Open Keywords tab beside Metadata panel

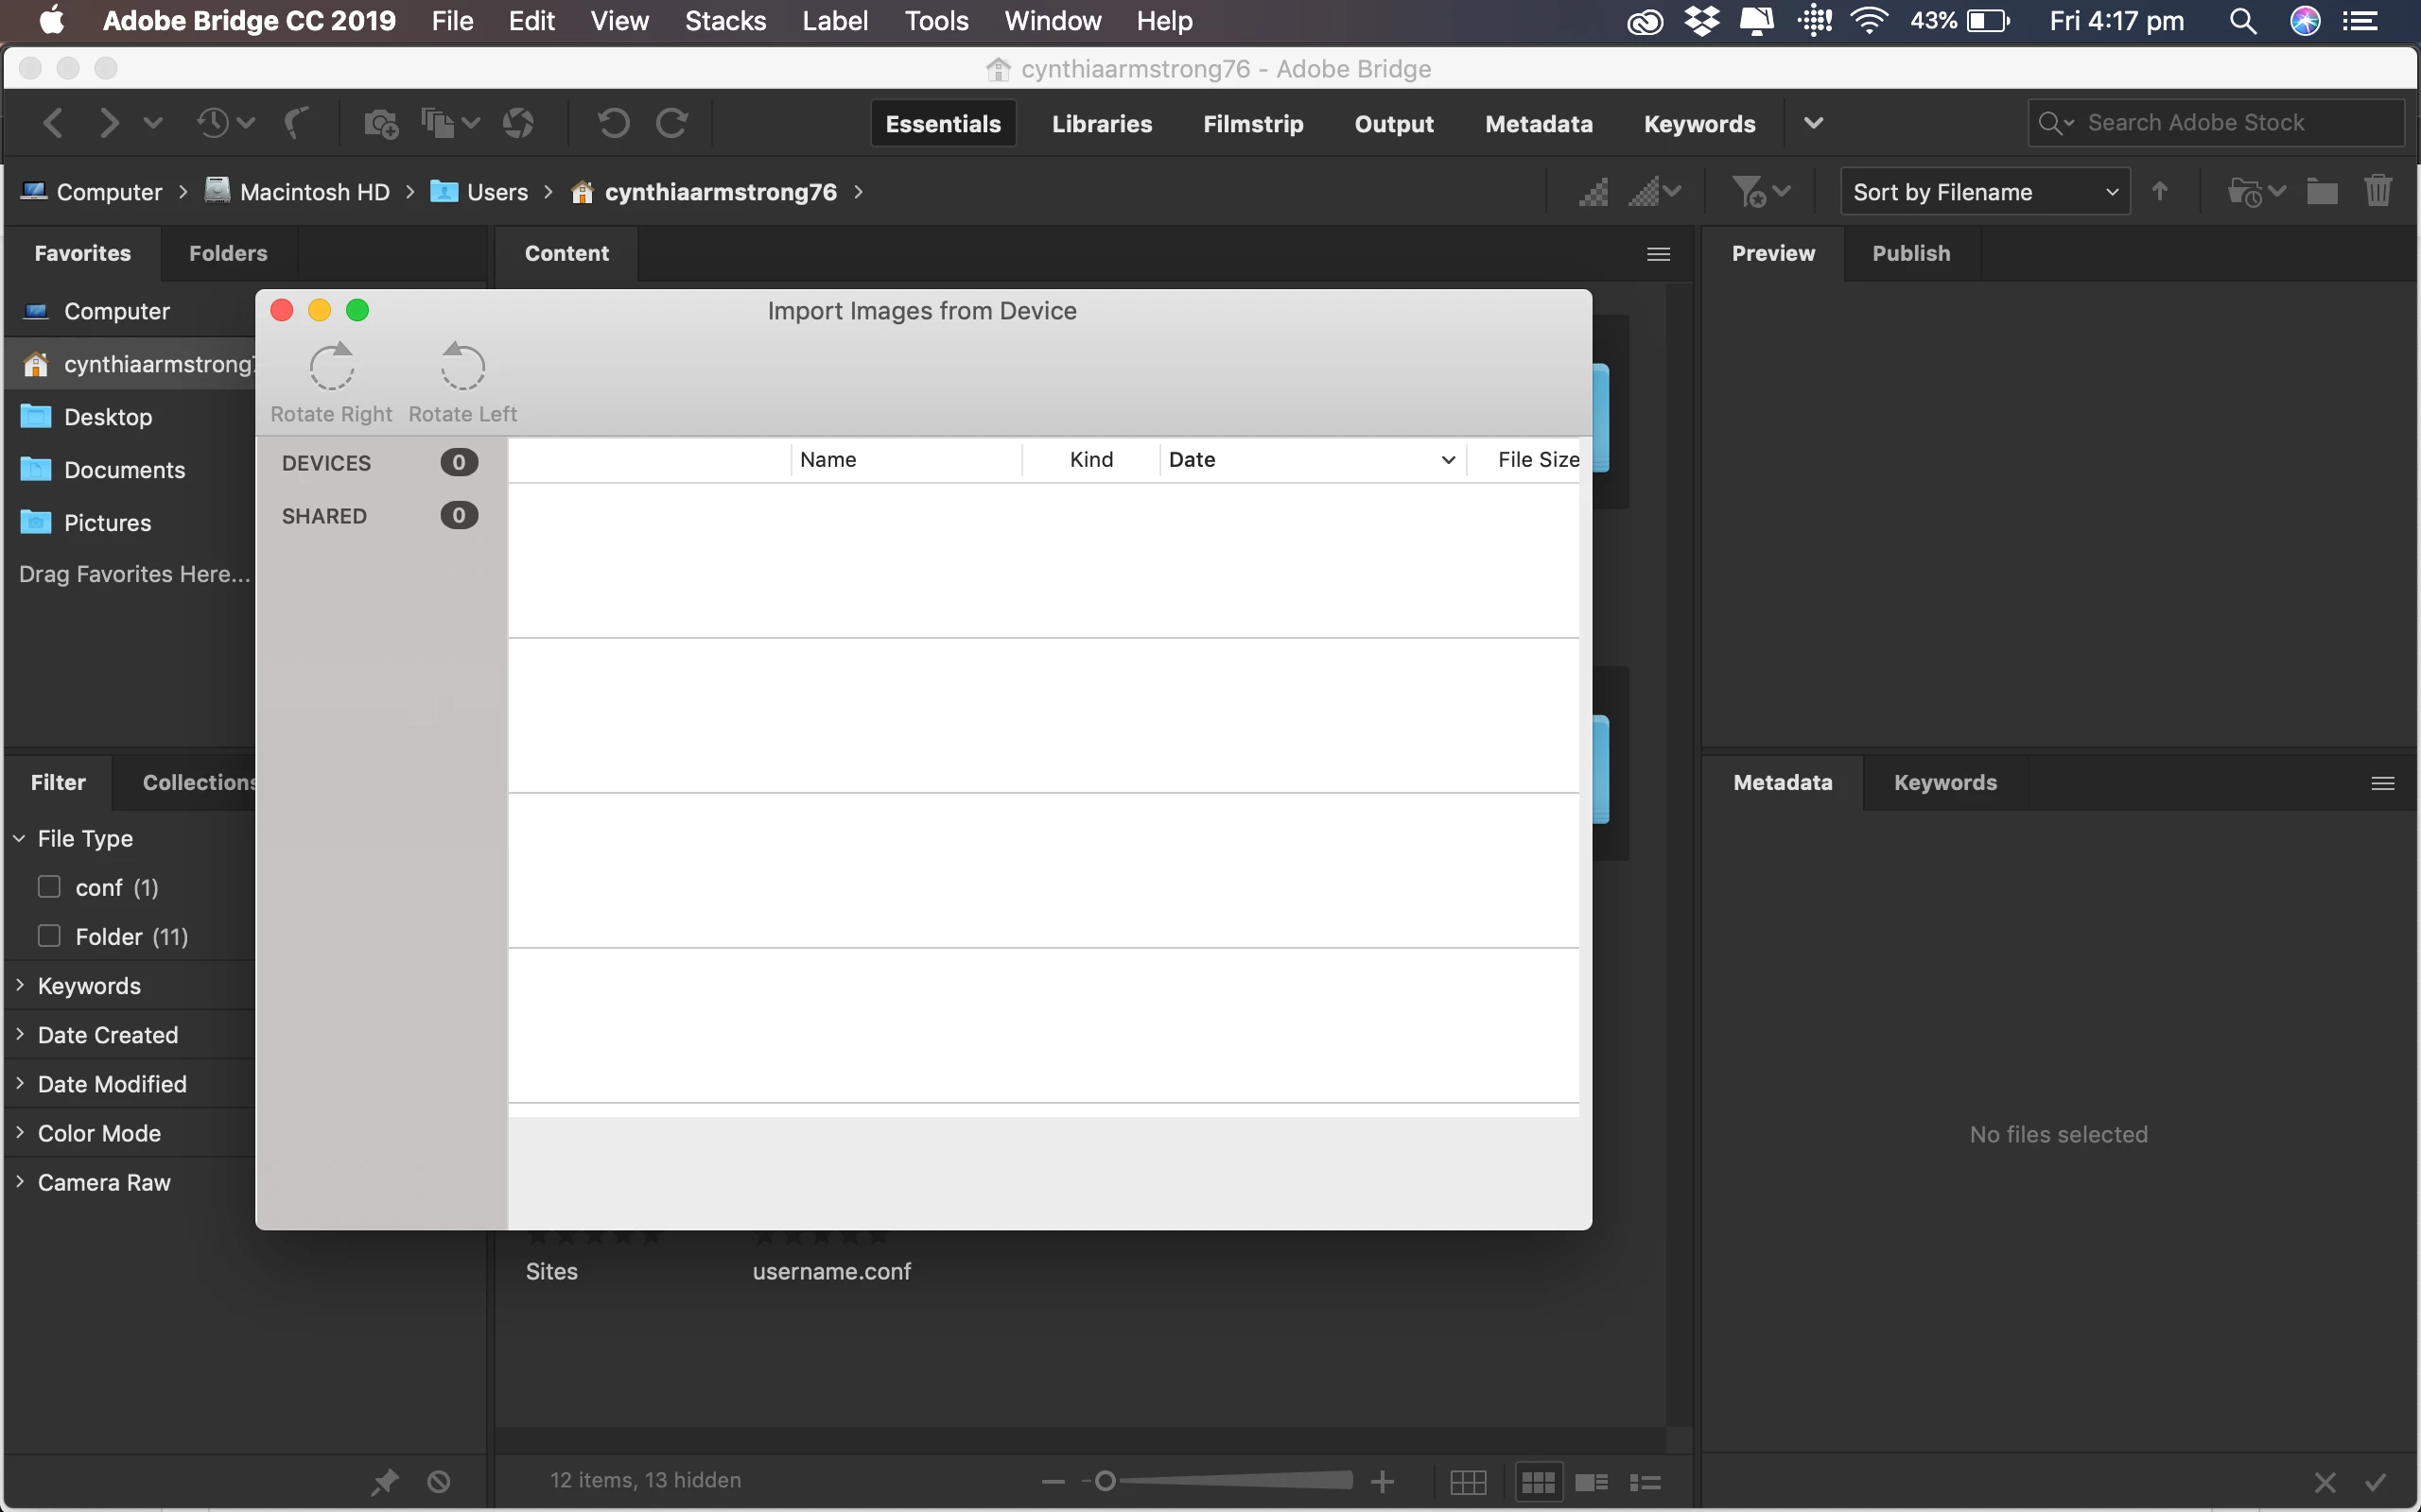pyautogui.click(x=1944, y=782)
